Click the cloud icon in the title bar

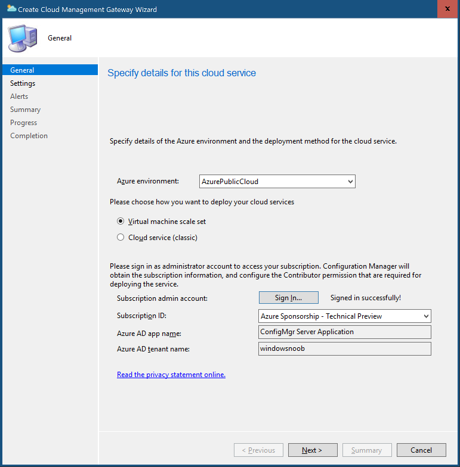(x=11, y=8)
